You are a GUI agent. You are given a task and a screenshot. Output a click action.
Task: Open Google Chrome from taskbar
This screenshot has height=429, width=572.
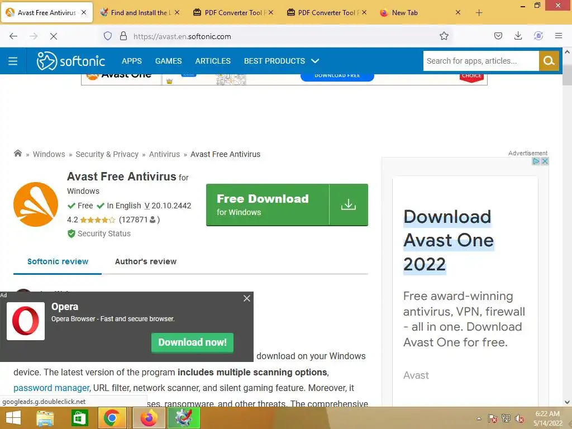[x=112, y=418]
